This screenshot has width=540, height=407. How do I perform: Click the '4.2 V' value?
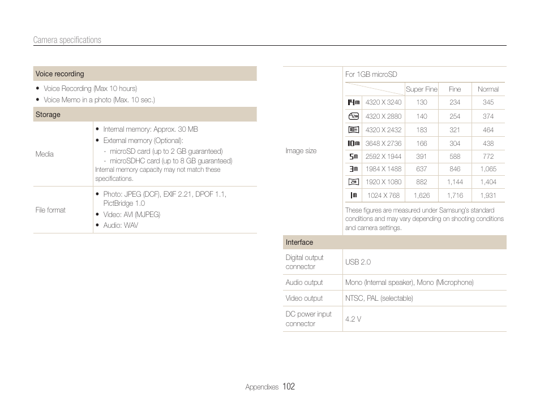coord(353,319)
